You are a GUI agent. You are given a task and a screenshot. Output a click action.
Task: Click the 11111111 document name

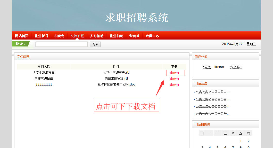44,85
